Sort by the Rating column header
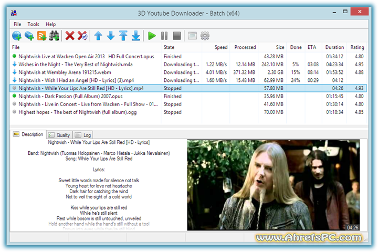378x252 pixels. [x=357, y=47]
